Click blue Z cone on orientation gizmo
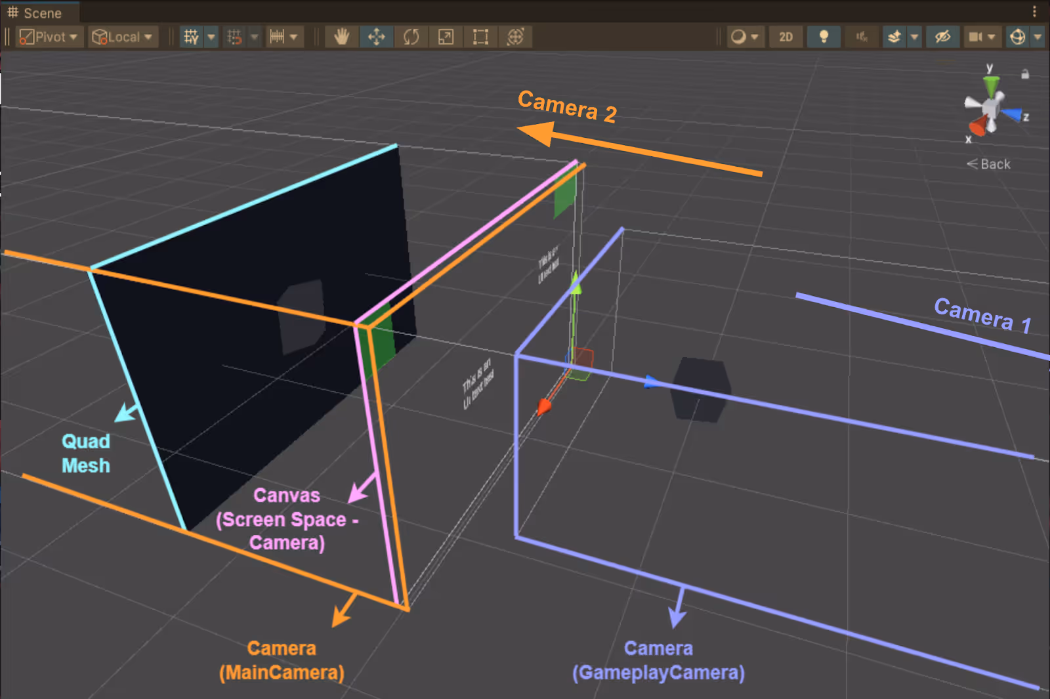 (x=1013, y=115)
